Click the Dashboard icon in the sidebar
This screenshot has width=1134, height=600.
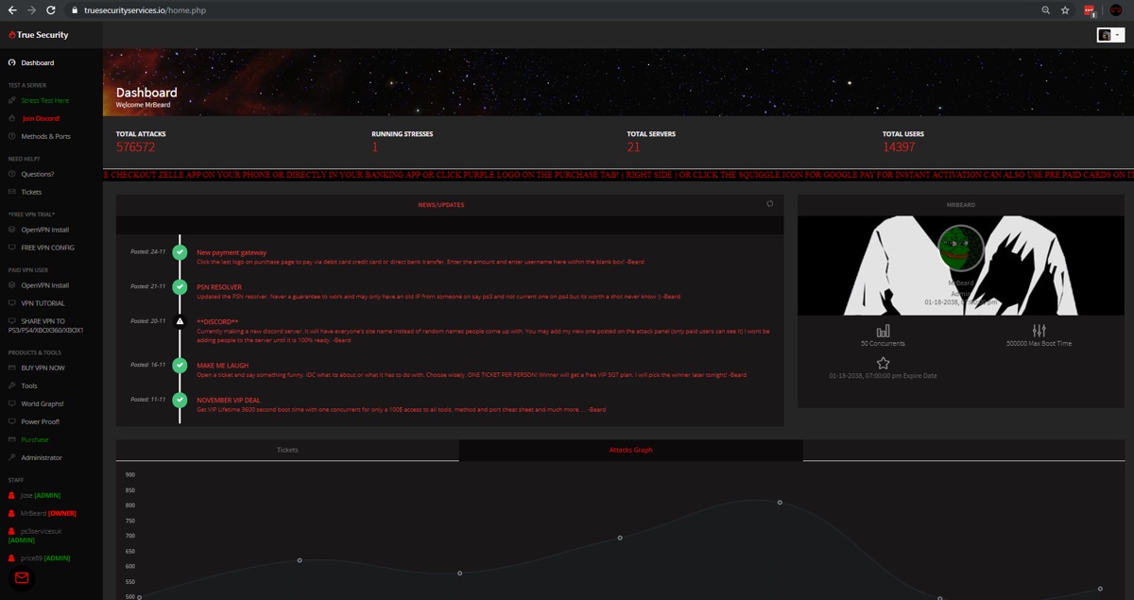pos(12,63)
